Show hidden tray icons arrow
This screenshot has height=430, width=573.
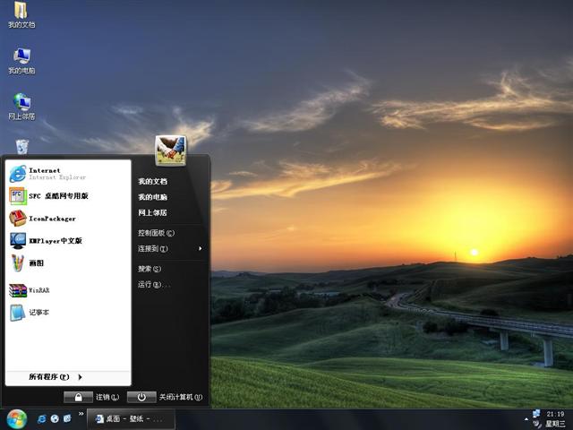click(526, 419)
